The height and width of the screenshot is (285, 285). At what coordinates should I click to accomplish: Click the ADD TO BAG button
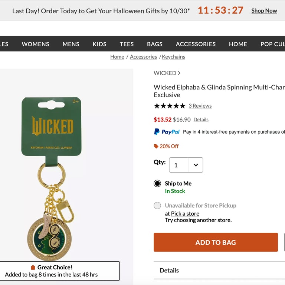216,242
